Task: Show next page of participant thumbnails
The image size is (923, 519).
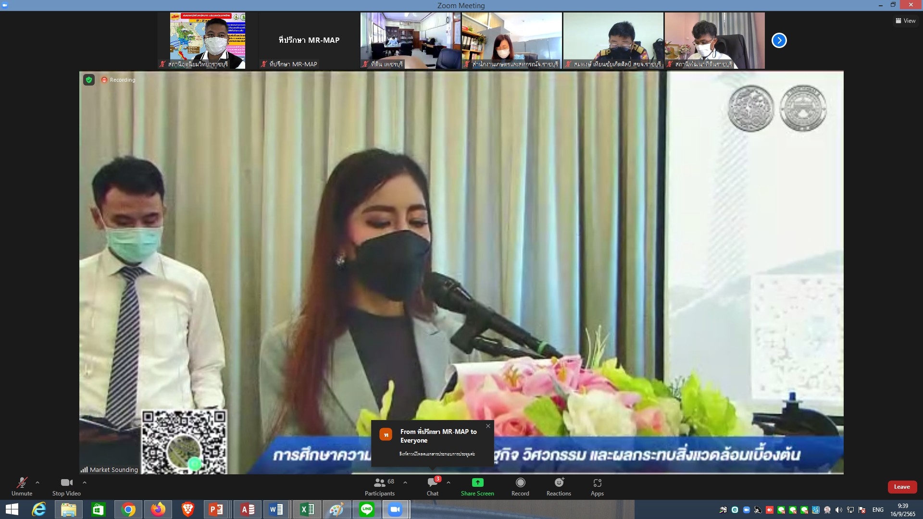Action: [x=779, y=40]
